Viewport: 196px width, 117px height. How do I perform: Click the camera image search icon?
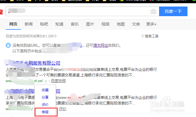pyautogui.click(x=153, y=11)
